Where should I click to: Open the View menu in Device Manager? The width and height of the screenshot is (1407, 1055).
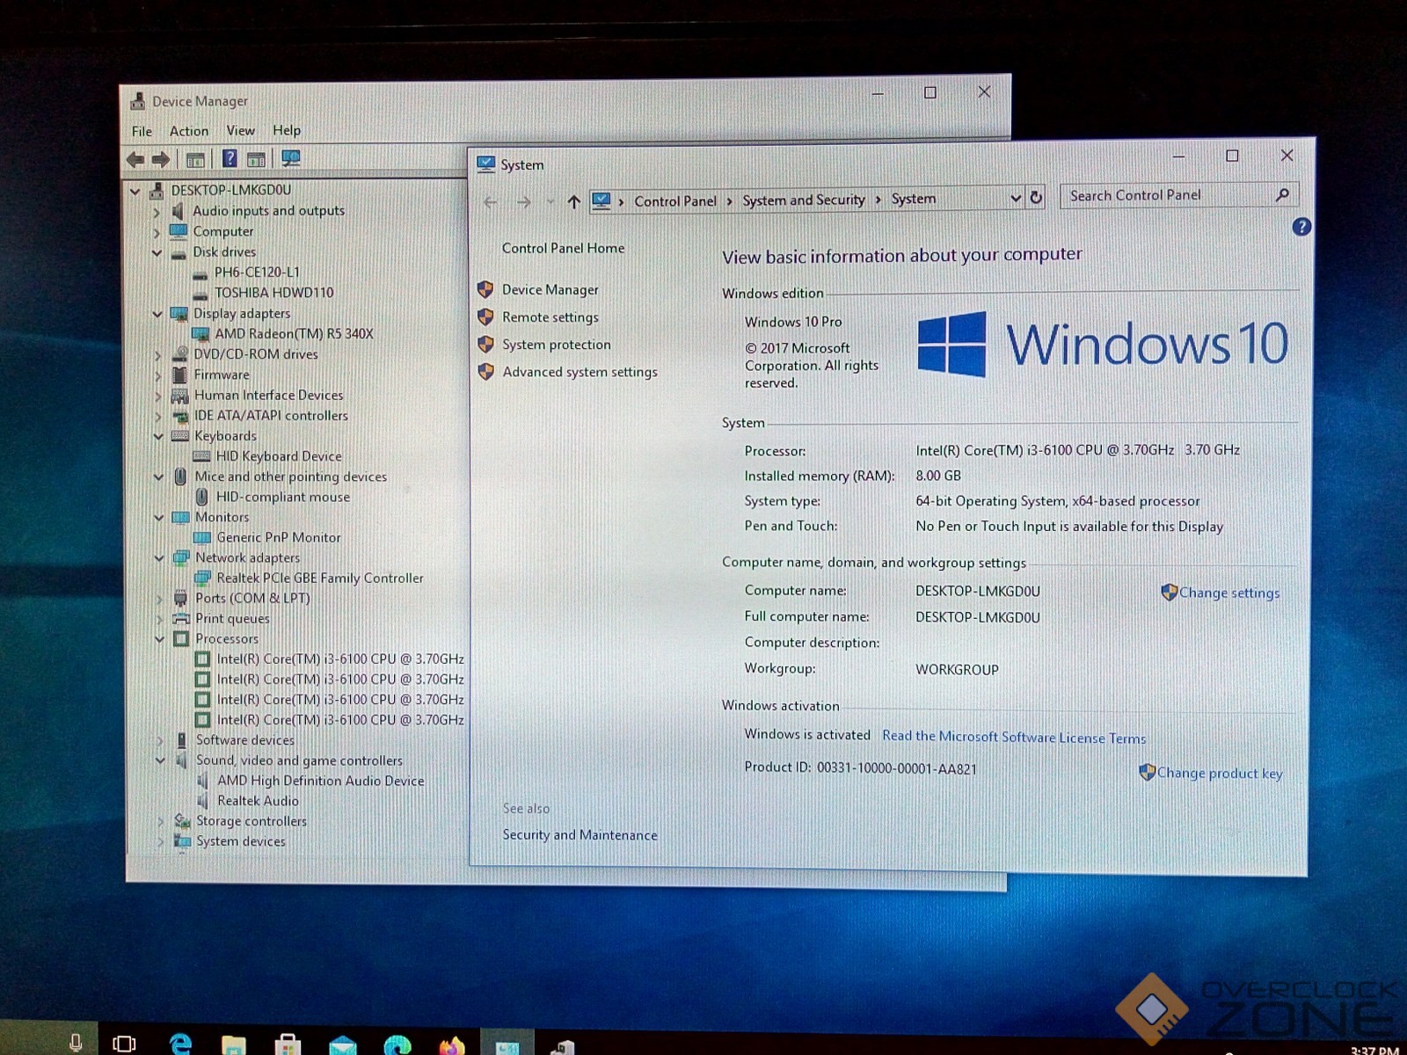point(240,130)
